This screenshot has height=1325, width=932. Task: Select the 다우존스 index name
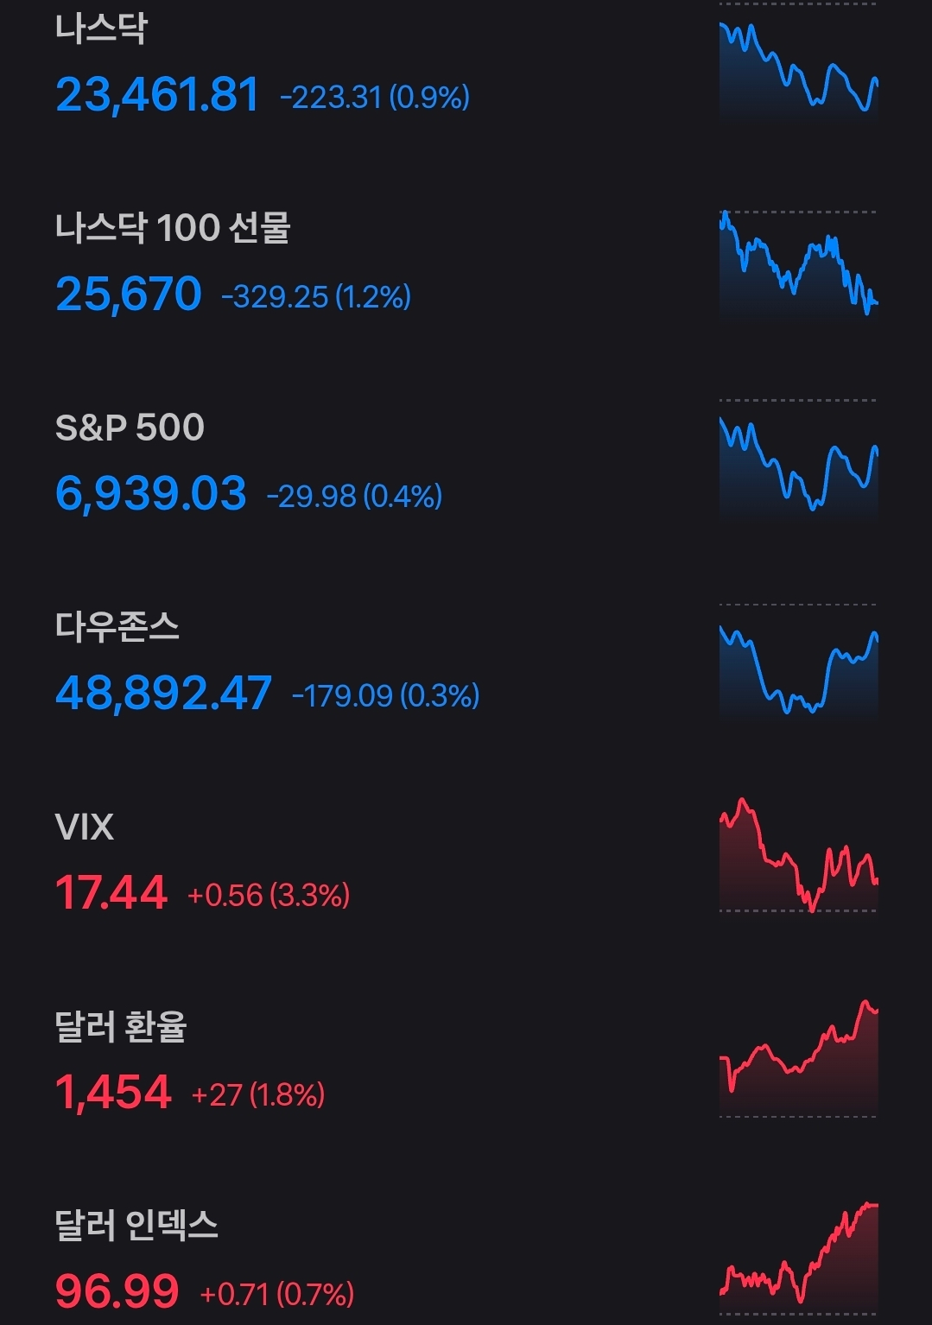pos(117,627)
